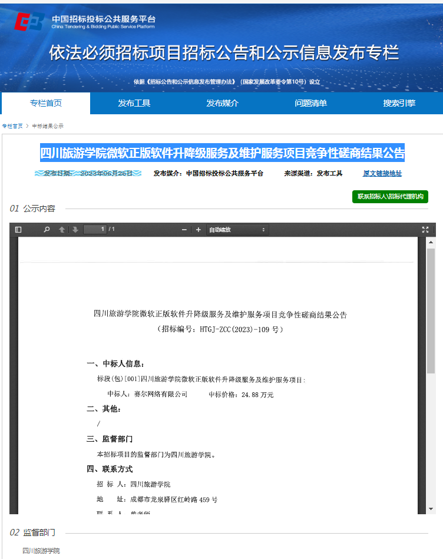Open the 发布媒介 tab

223,104
